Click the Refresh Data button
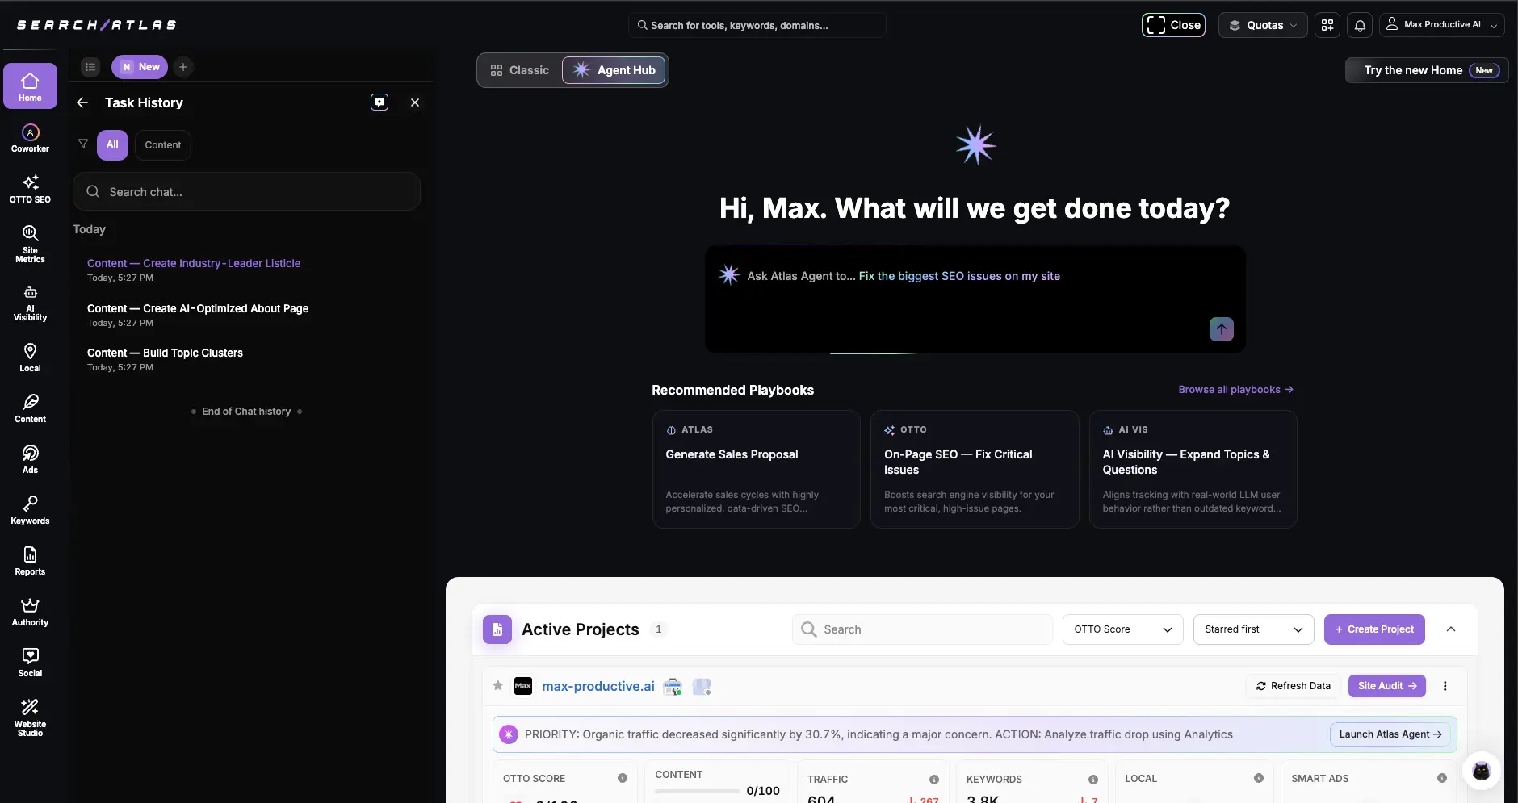This screenshot has height=803, width=1518. [1294, 686]
